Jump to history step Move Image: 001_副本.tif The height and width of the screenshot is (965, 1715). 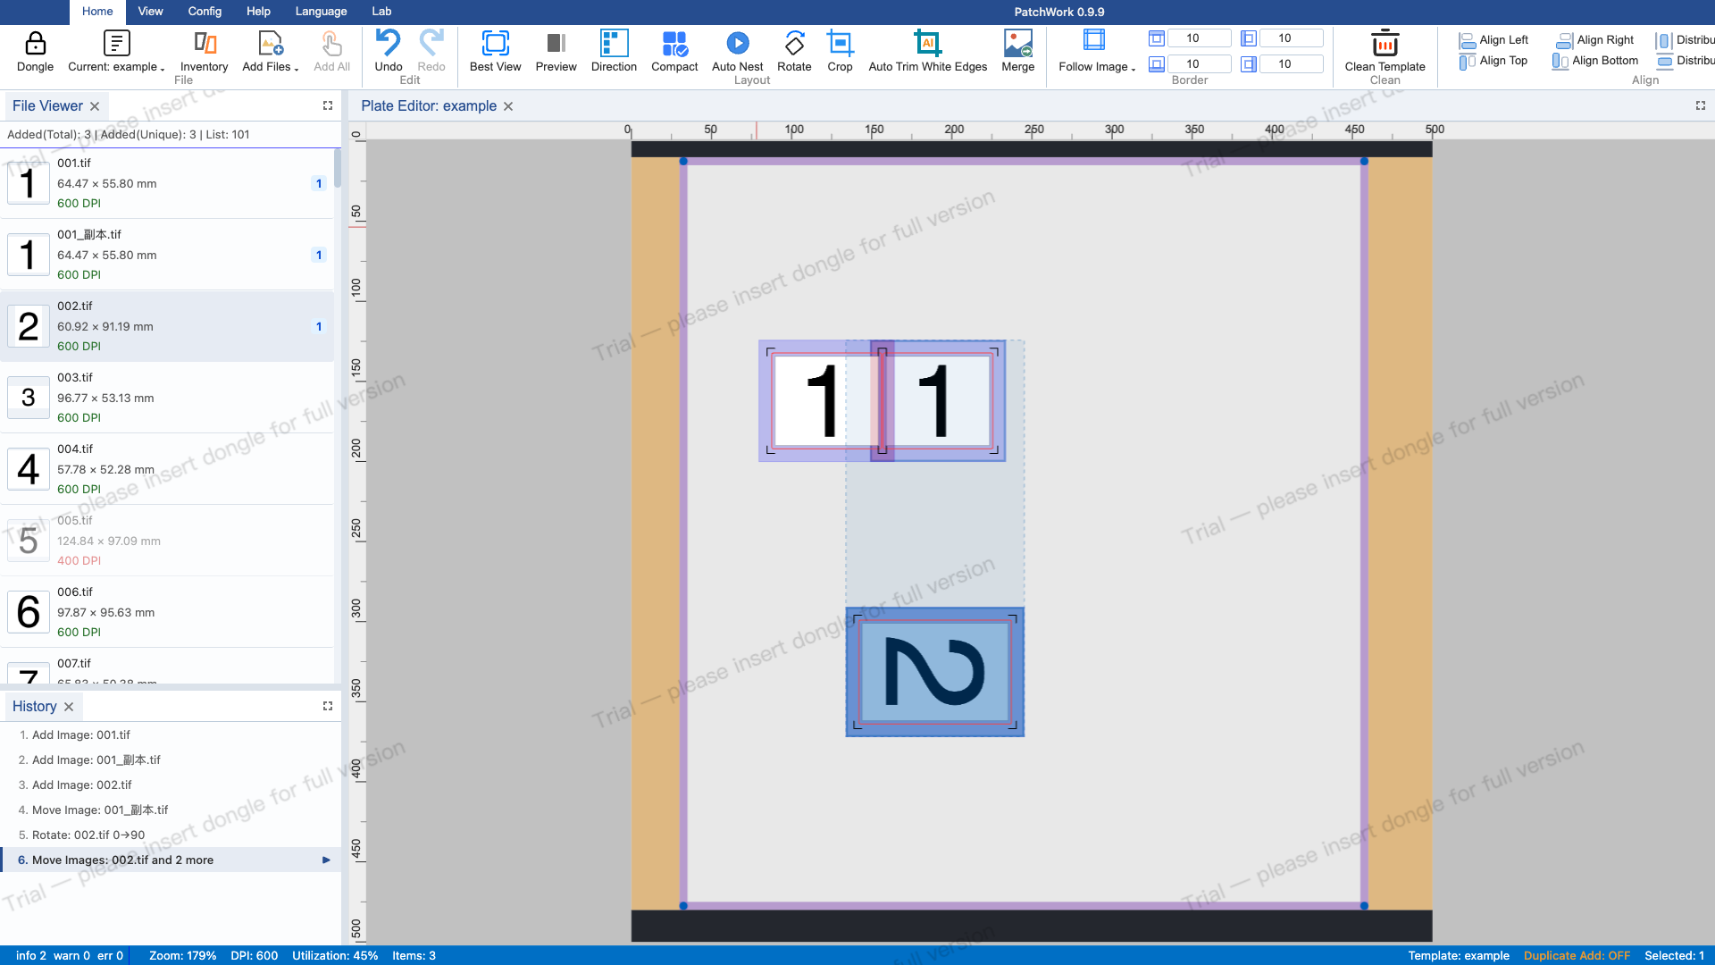171,810
